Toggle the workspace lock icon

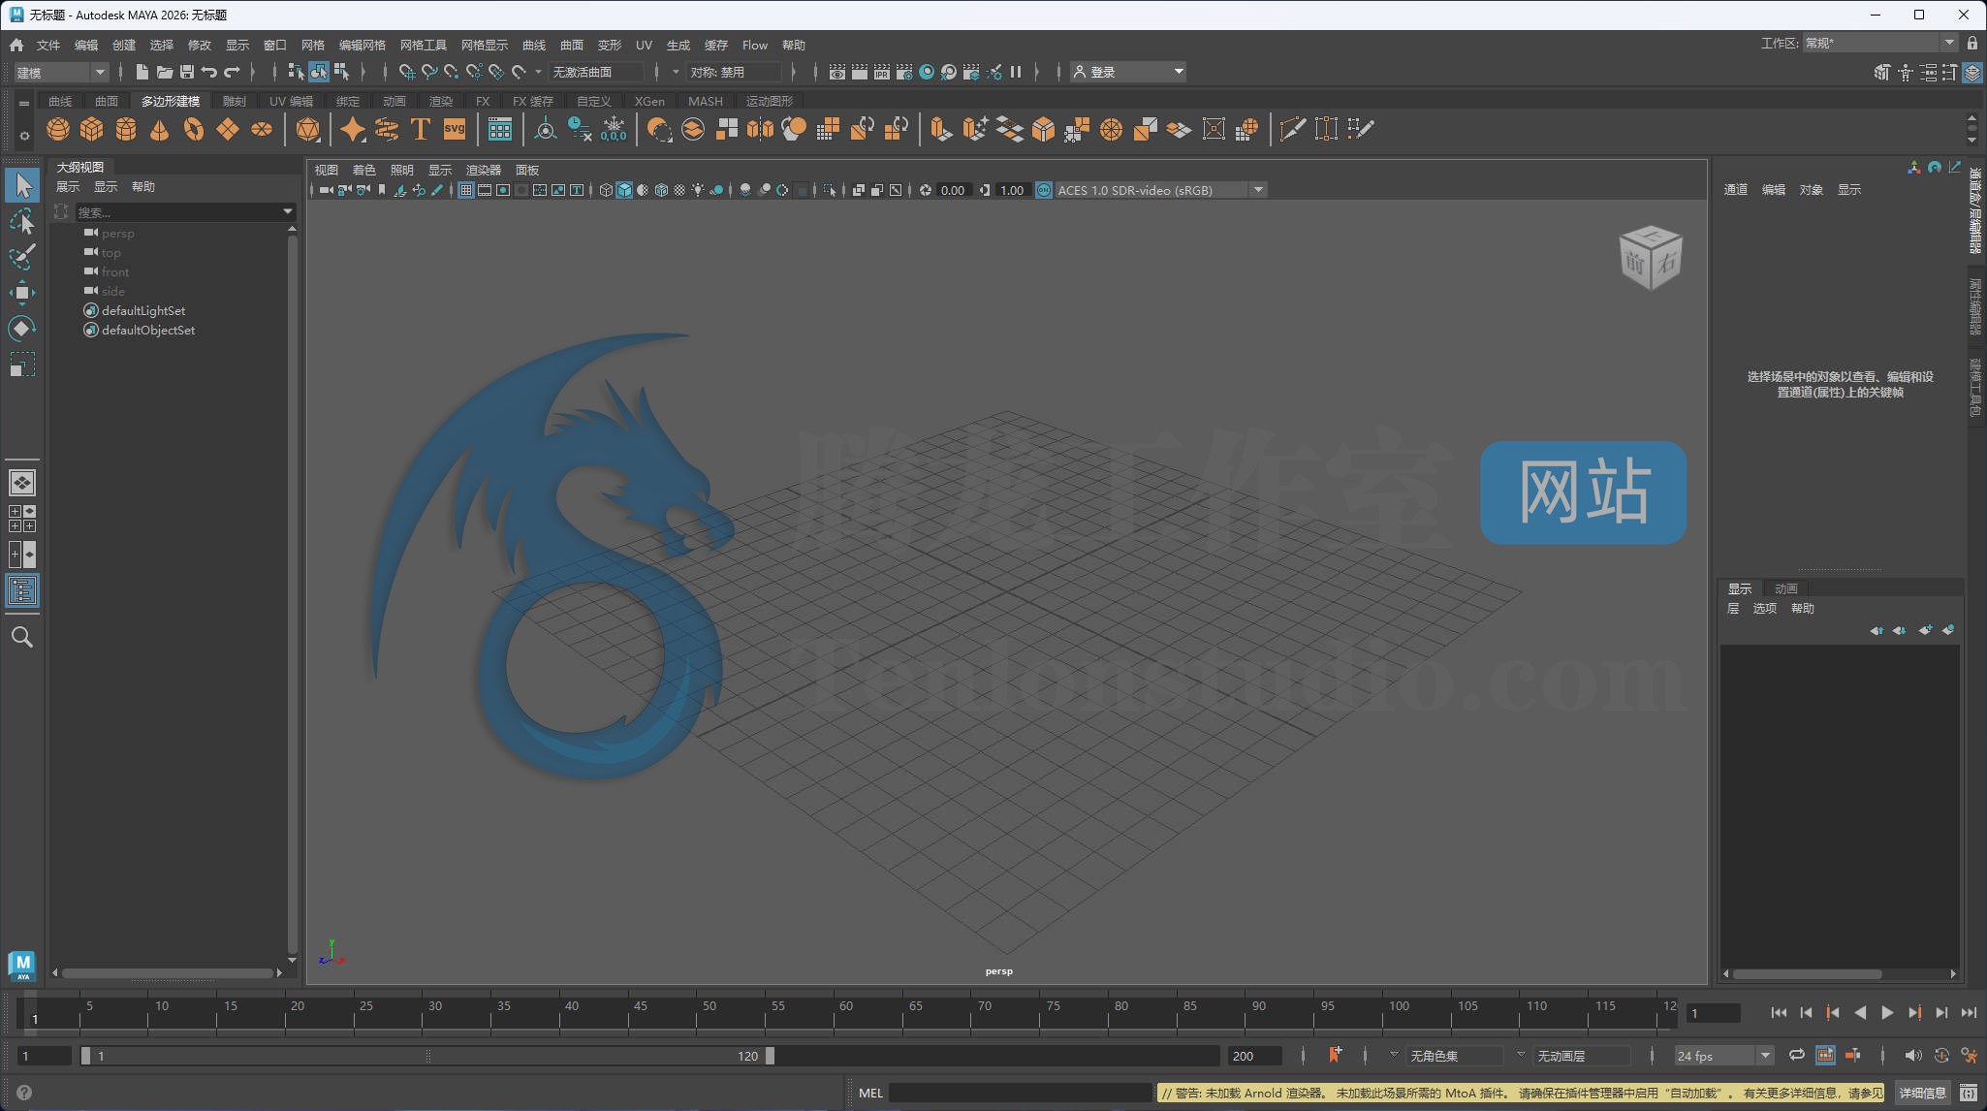[1972, 43]
